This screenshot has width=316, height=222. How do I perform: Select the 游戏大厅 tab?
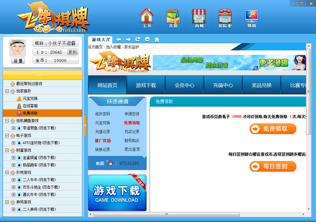click(x=101, y=39)
